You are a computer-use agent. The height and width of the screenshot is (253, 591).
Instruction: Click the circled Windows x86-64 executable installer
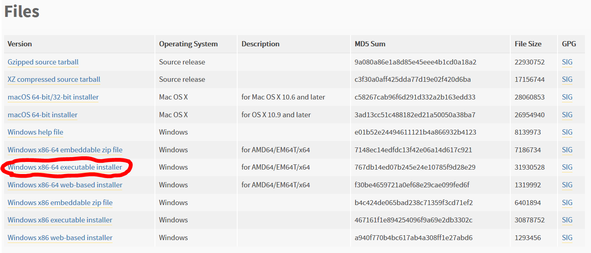pyautogui.click(x=65, y=167)
